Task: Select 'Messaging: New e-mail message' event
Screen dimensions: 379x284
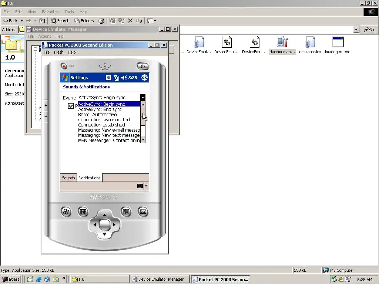Action: (109, 130)
